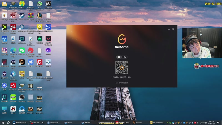Viewport: 222px width, 125px height.
Task: Open the 00f63656 image thumbnail on desktop
Action: [31, 110]
